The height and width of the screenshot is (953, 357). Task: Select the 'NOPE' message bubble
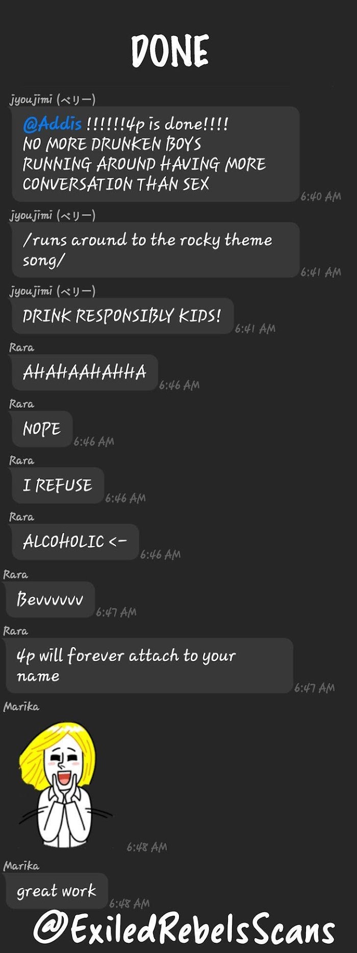point(42,429)
